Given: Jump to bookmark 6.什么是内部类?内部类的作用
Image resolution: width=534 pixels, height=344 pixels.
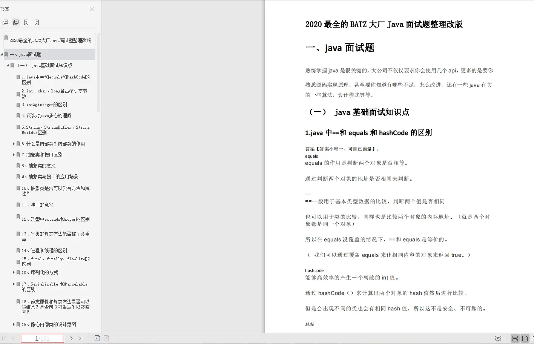Looking at the screenshot, I should 53,144.
